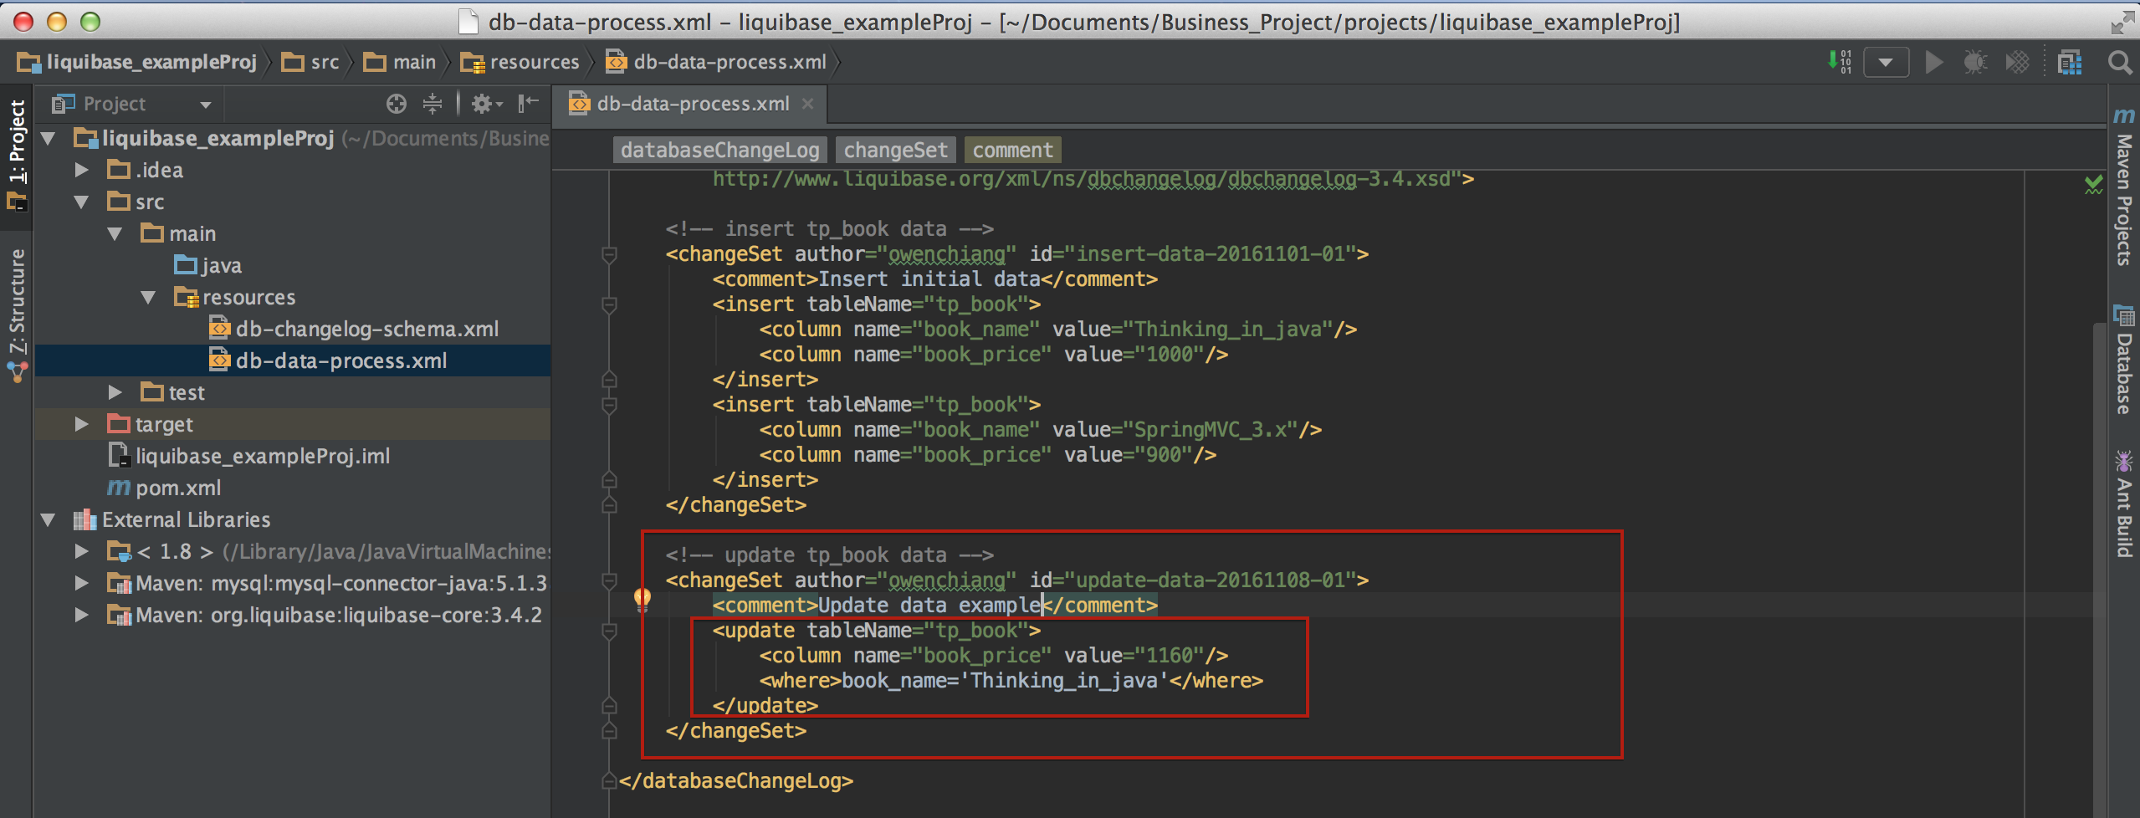Click src in the navigation bar
This screenshot has width=2140, height=818.
coord(311,62)
